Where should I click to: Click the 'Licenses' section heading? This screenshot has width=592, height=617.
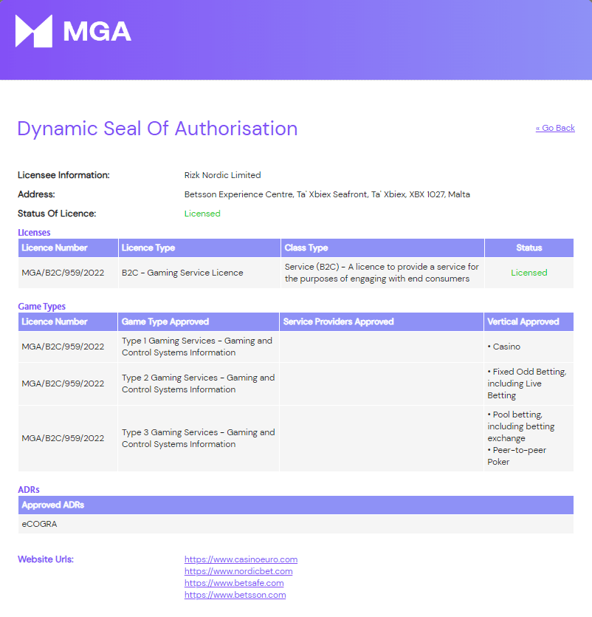(x=34, y=233)
